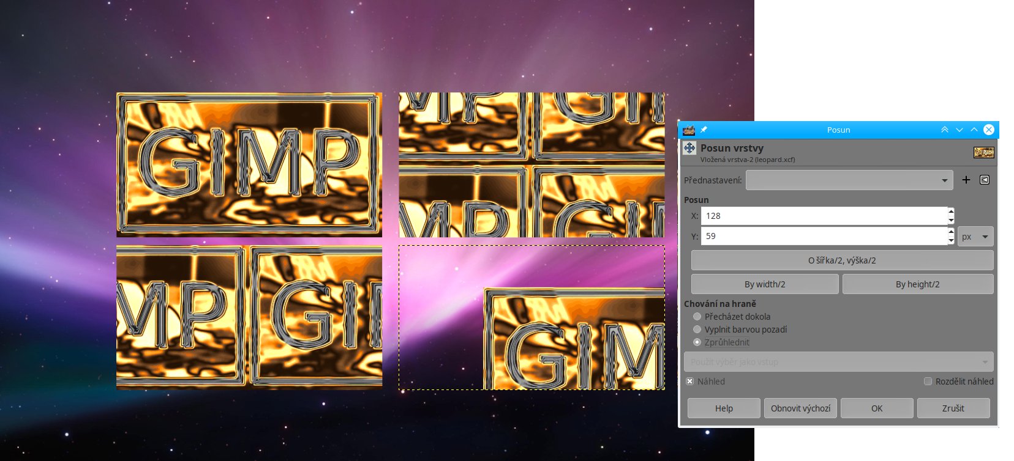Image resolution: width=1014 pixels, height=461 pixels.
Task: Click the Obnovit výchozí button
Action: tap(800, 408)
